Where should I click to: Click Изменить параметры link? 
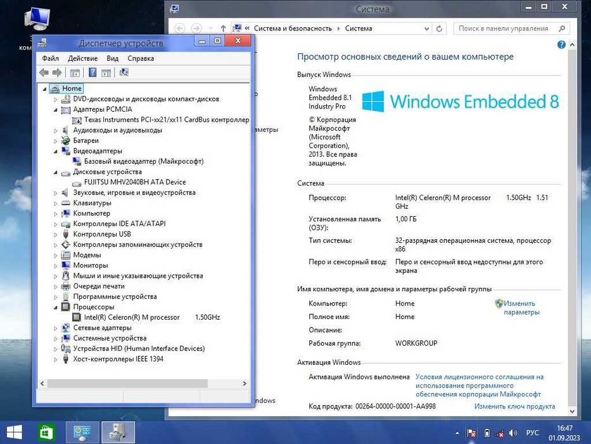[x=521, y=308]
